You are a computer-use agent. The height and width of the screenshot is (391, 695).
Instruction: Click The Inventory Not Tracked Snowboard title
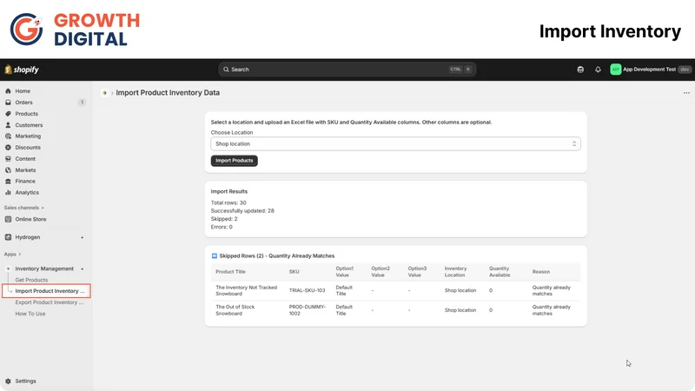tap(246, 290)
